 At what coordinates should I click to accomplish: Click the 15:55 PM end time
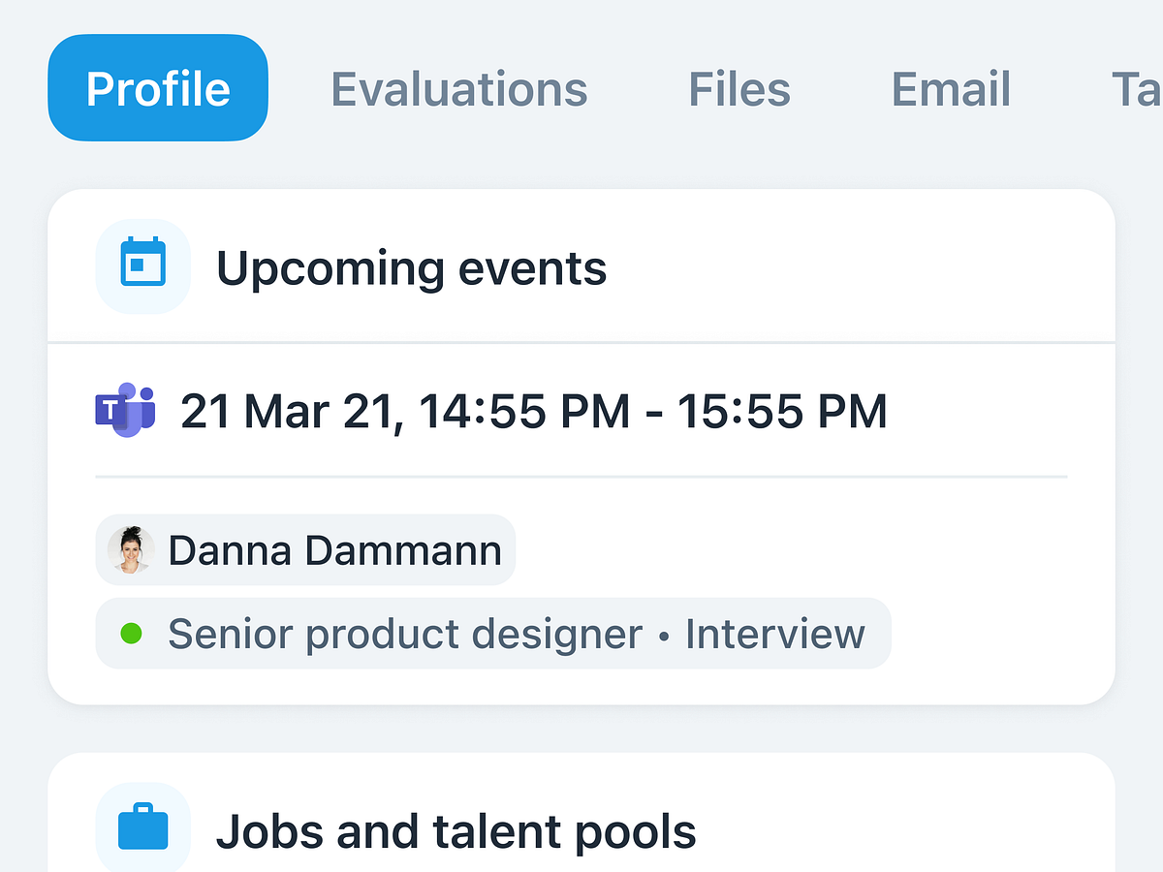click(782, 412)
